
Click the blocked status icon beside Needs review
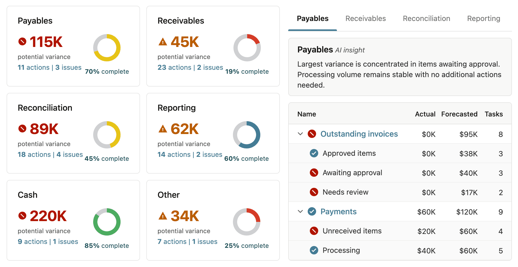(314, 192)
